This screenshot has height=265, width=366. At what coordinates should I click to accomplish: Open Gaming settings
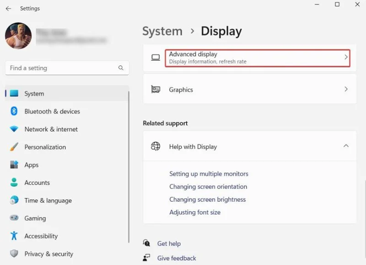[x=37, y=218]
